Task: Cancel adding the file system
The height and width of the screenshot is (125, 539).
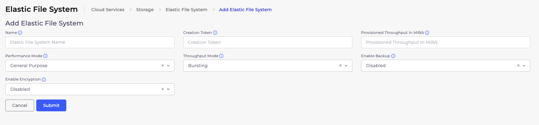Action: coord(20,105)
